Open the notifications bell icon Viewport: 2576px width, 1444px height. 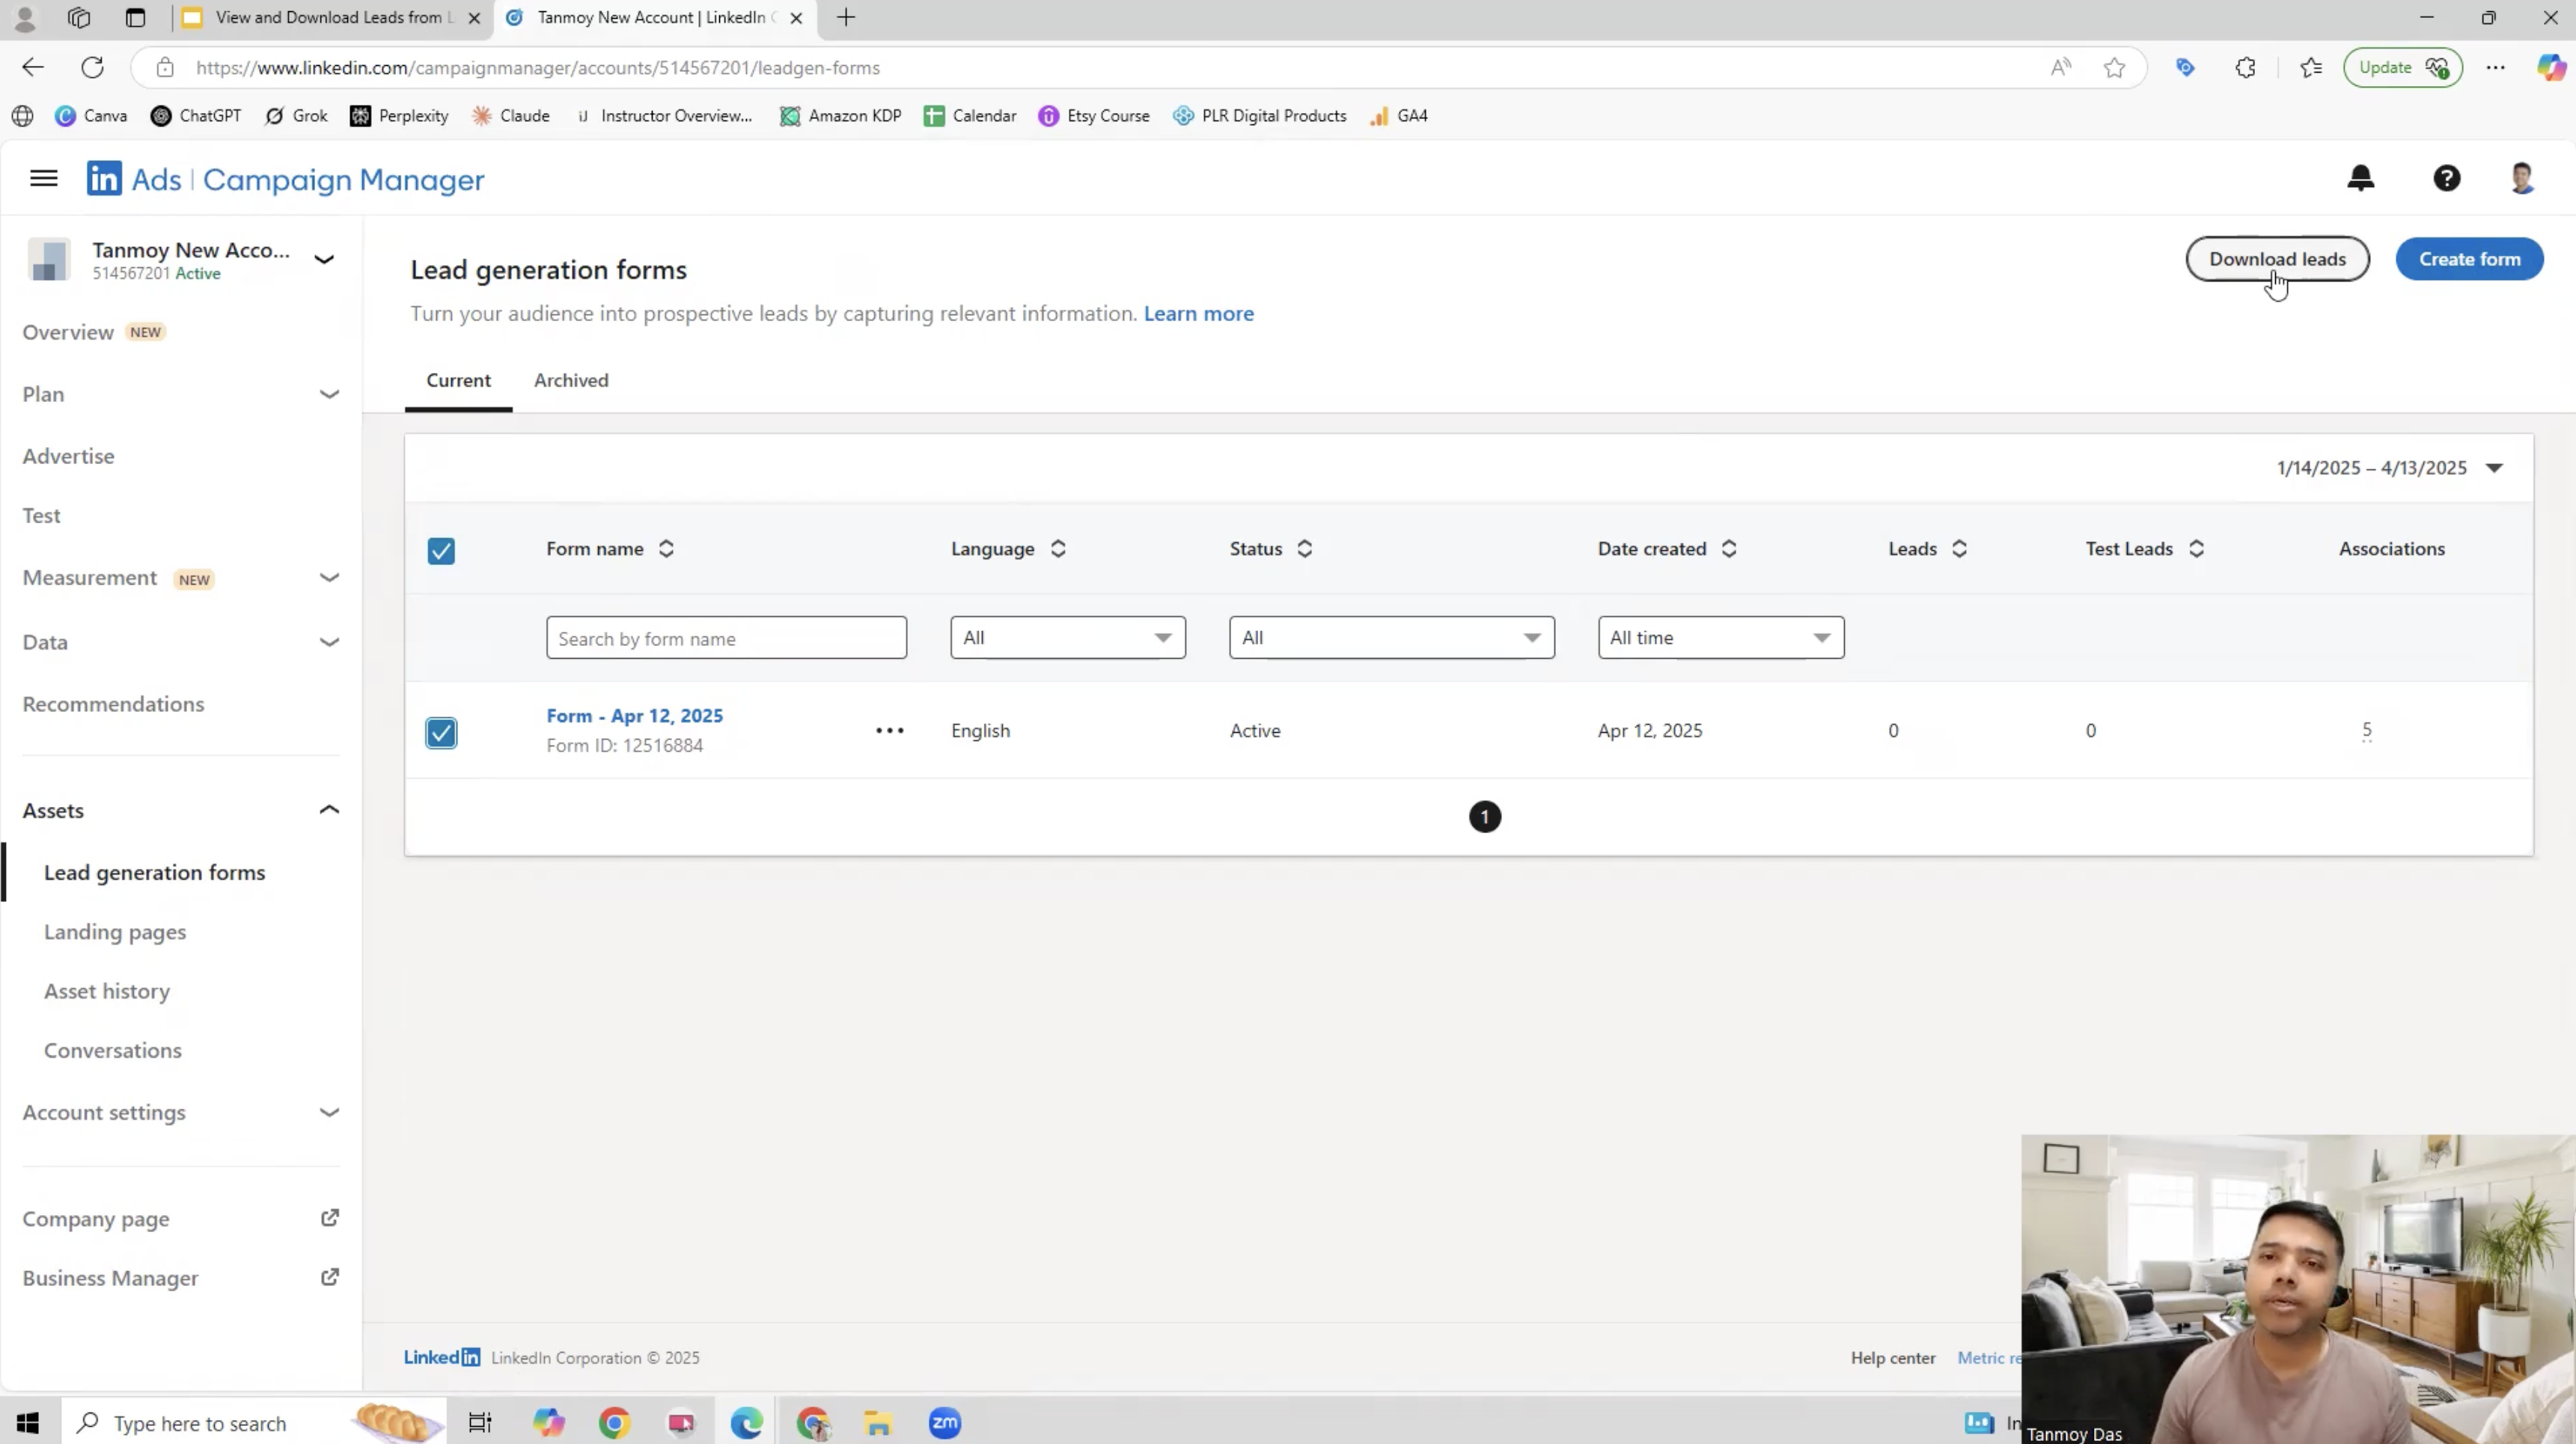tap(2360, 178)
